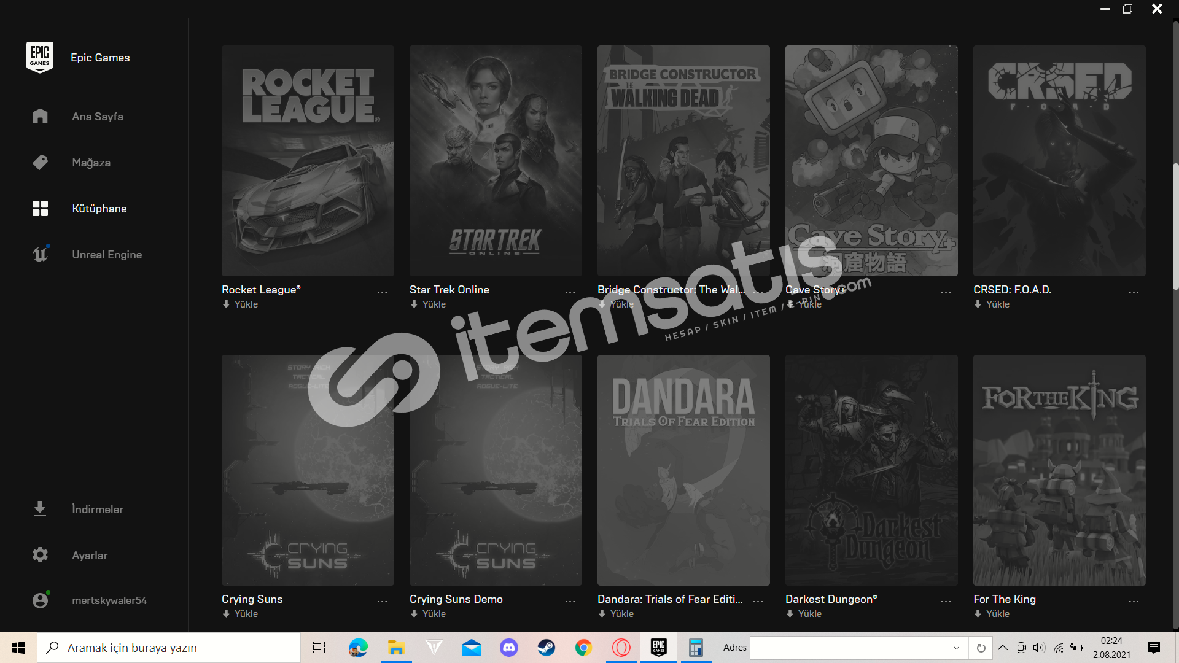This screenshot has height=663, width=1179.
Task: Open For The King cover thumbnail
Action: point(1059,470)
